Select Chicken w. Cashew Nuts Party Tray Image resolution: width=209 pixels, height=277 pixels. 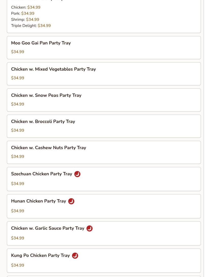click(x=48, y=148)
